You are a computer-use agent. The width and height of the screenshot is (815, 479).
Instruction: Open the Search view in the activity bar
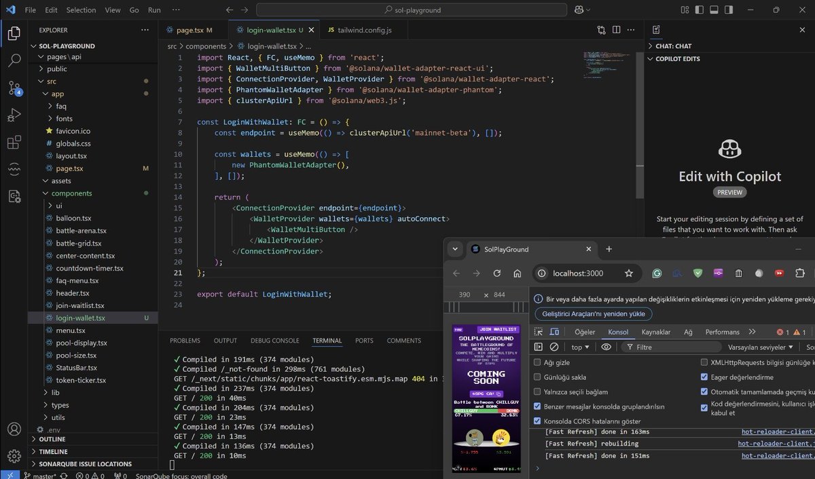point(14,60)
